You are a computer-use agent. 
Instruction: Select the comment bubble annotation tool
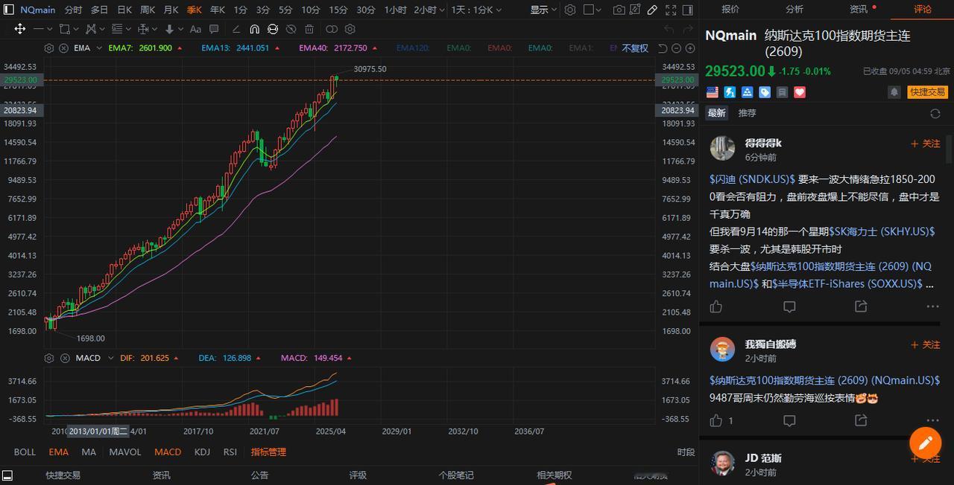[x=214, y=29]
